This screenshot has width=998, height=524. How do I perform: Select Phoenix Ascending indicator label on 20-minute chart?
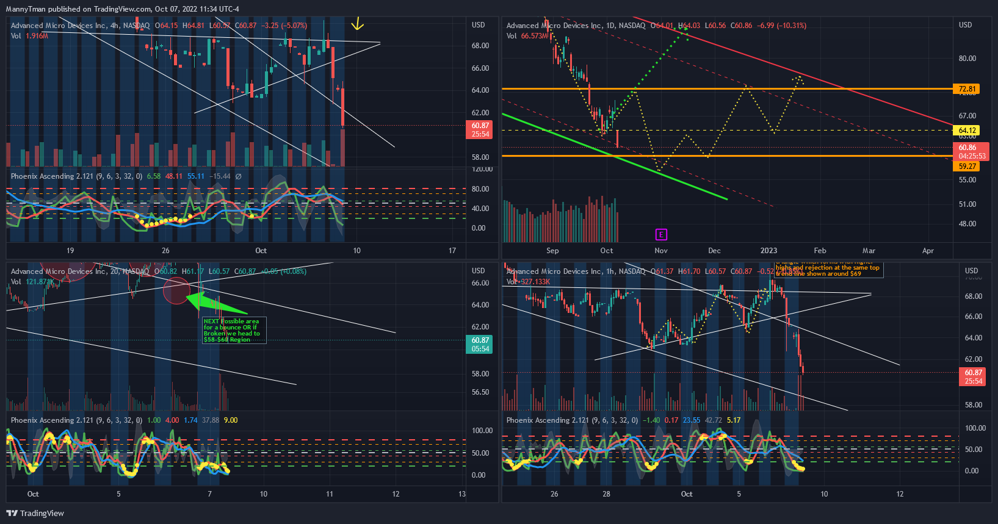pyautogui.click(x=76, y=420)
